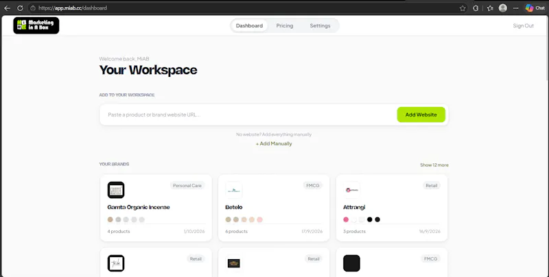Click the browser address bar URL
The height and width of the screenshot is (277, 549).
73,8
